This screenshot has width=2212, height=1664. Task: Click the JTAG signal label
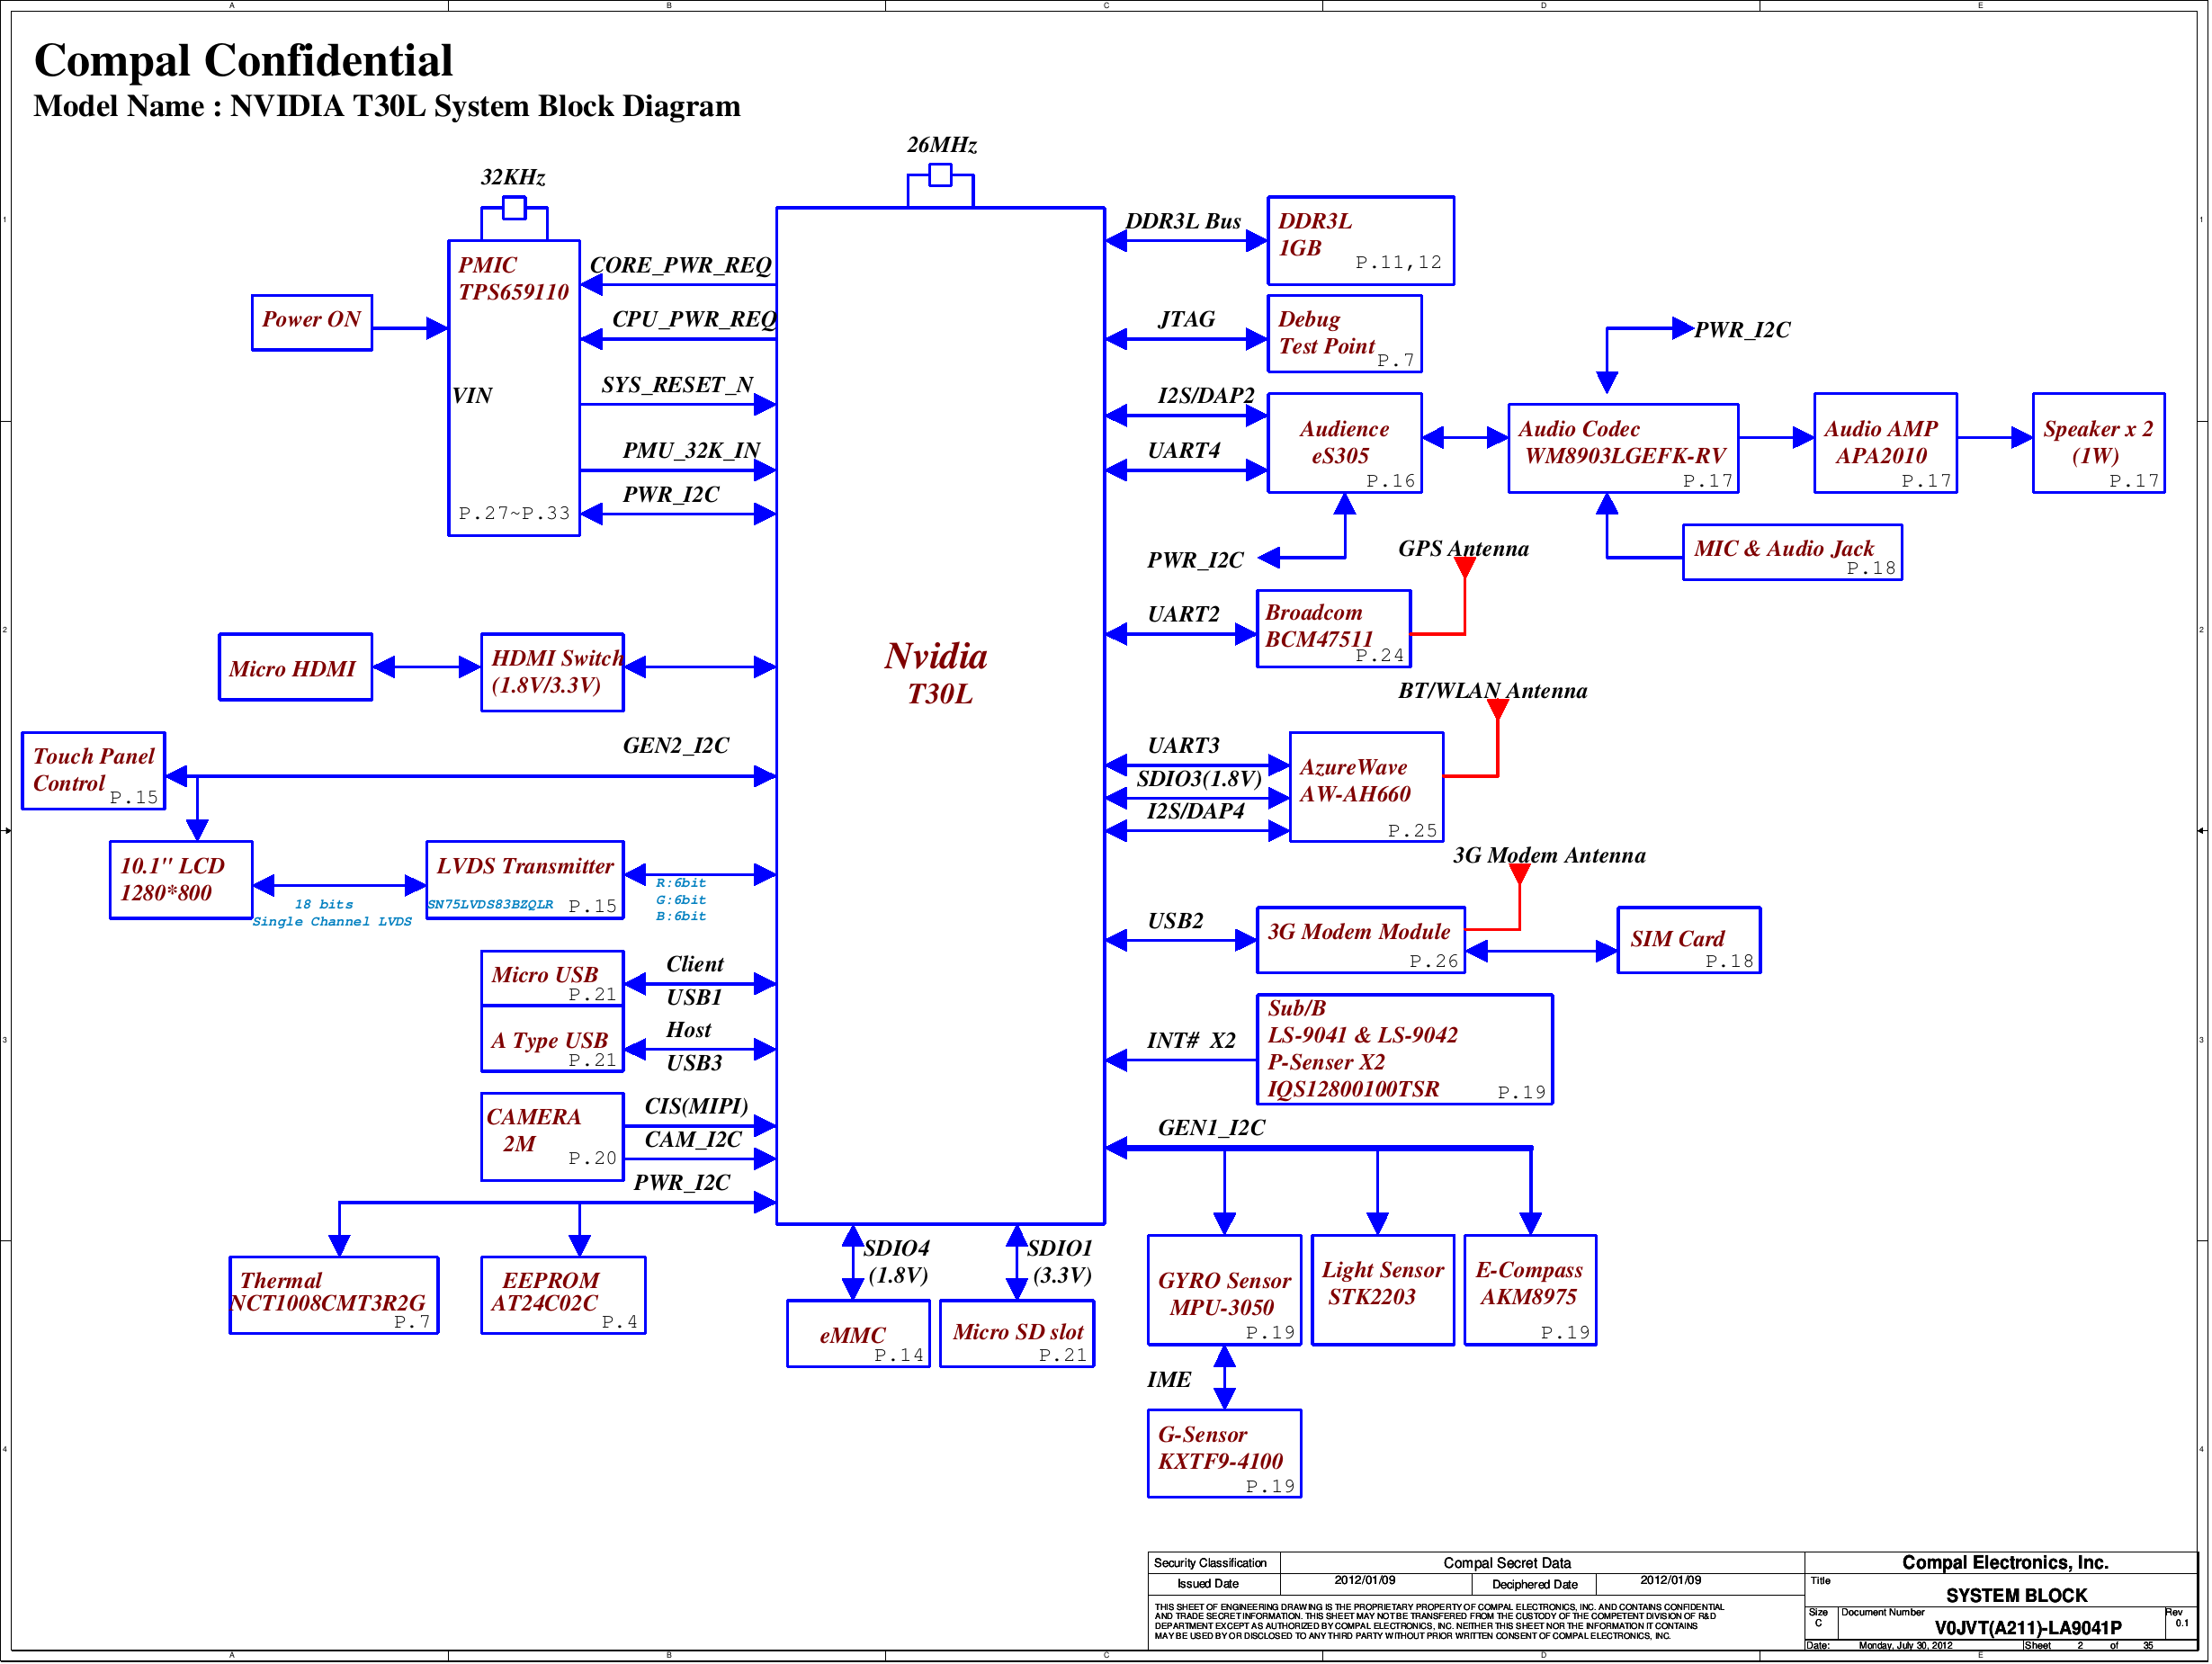(1186, 319)
